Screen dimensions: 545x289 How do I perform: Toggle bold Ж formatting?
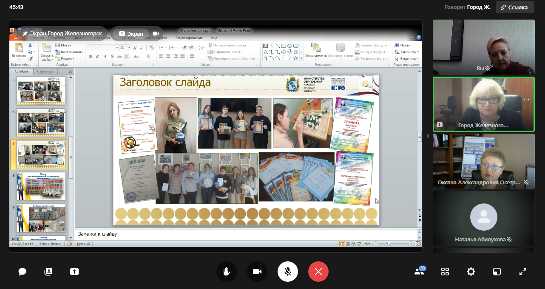[x=91, y=57]
